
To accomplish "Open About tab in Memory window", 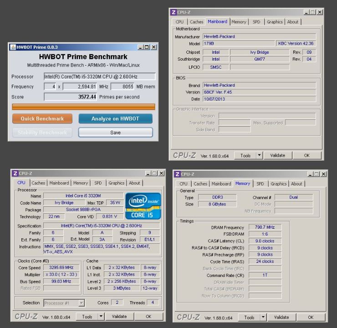I will [296, 184].
